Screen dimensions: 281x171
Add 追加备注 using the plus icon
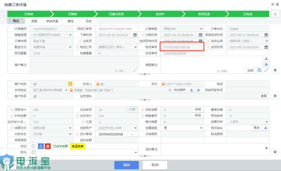pos(266,148)
